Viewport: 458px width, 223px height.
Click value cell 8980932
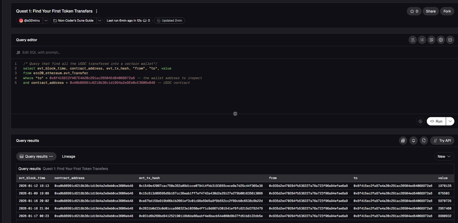[x=445, y=216]
